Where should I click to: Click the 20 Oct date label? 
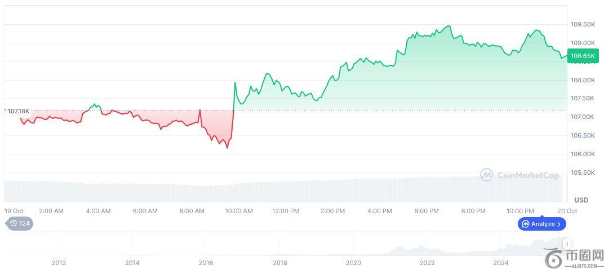pos(568,211)
